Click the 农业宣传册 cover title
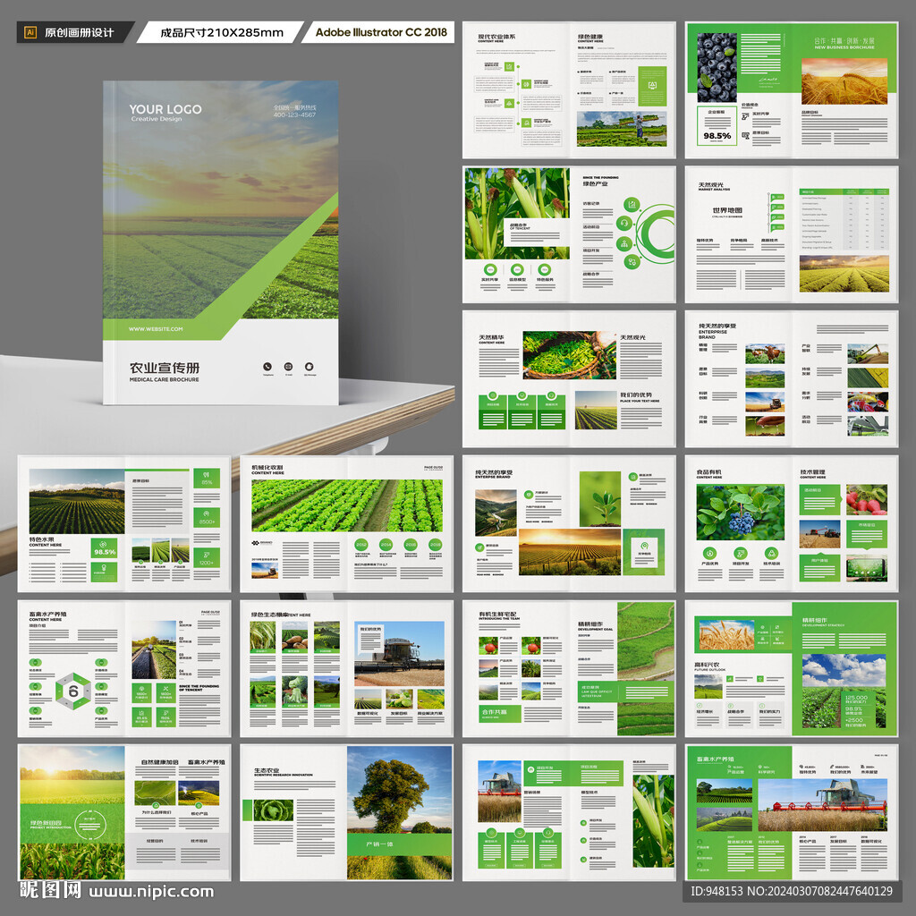Screen dimensions: 916x916 click(x=165, y=368)
